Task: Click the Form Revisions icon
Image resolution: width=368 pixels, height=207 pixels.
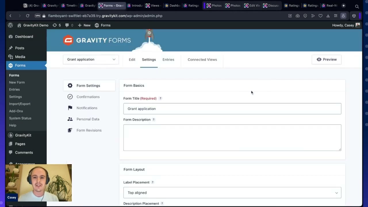Action: [70, 130]
